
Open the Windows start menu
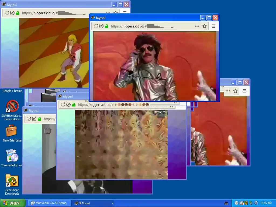[13, 203]
